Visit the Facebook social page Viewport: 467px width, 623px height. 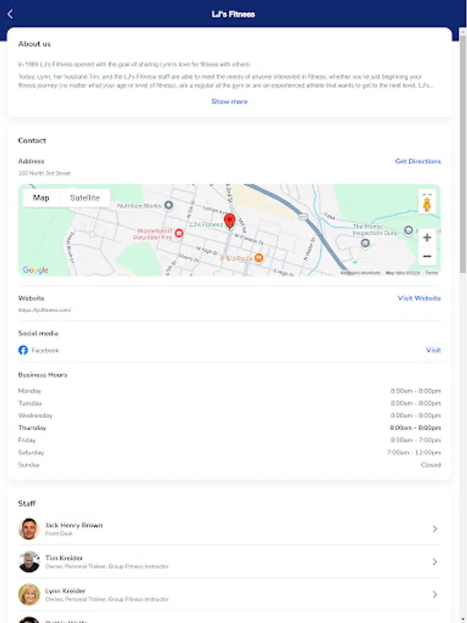tap(433, 350)
